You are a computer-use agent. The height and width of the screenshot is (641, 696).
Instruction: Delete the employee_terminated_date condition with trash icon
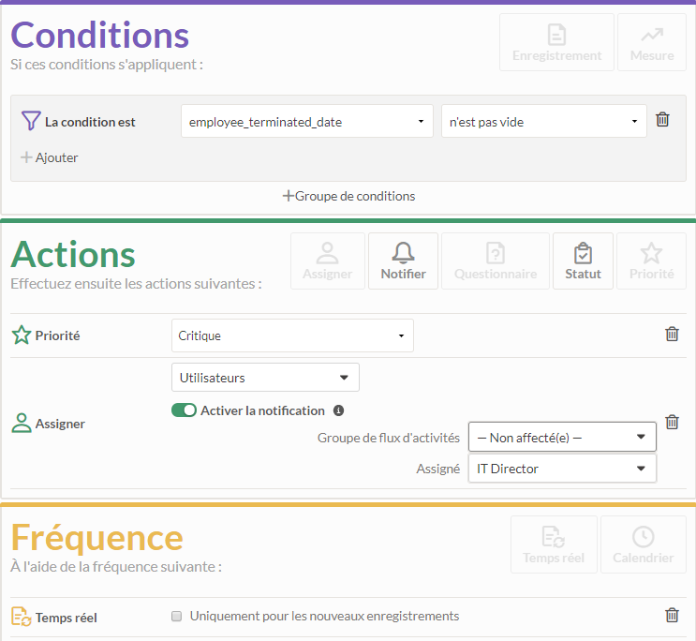click(x=662, y=120)
